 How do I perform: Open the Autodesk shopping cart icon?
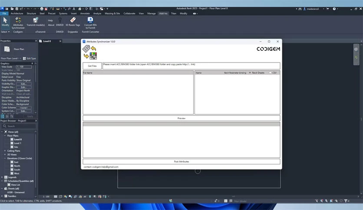[x=327, y=9]
